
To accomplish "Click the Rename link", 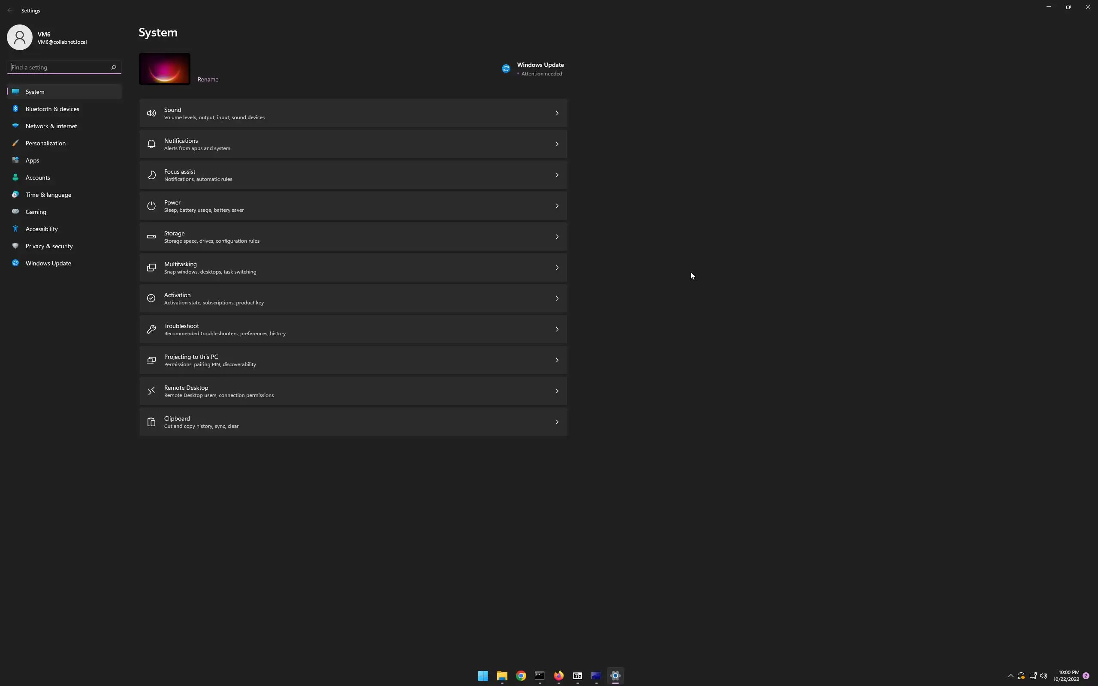I will tap(208, 79).
